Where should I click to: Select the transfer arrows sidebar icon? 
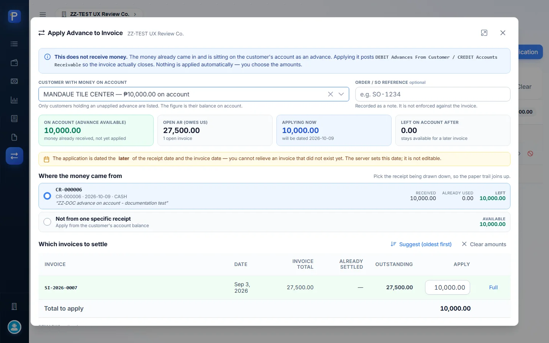[14, 156]
